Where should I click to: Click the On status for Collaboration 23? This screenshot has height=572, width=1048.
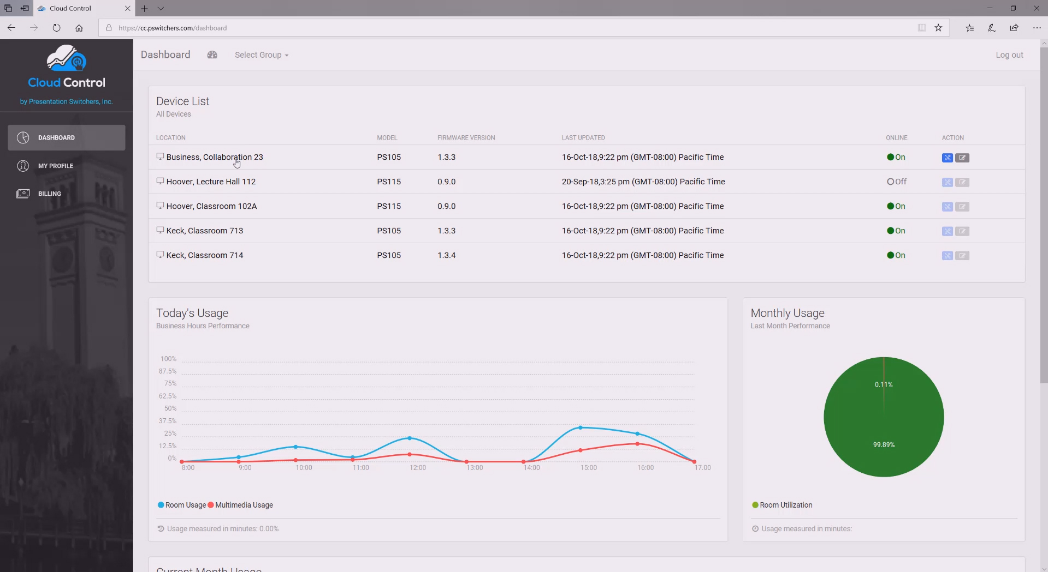(896, 157)
